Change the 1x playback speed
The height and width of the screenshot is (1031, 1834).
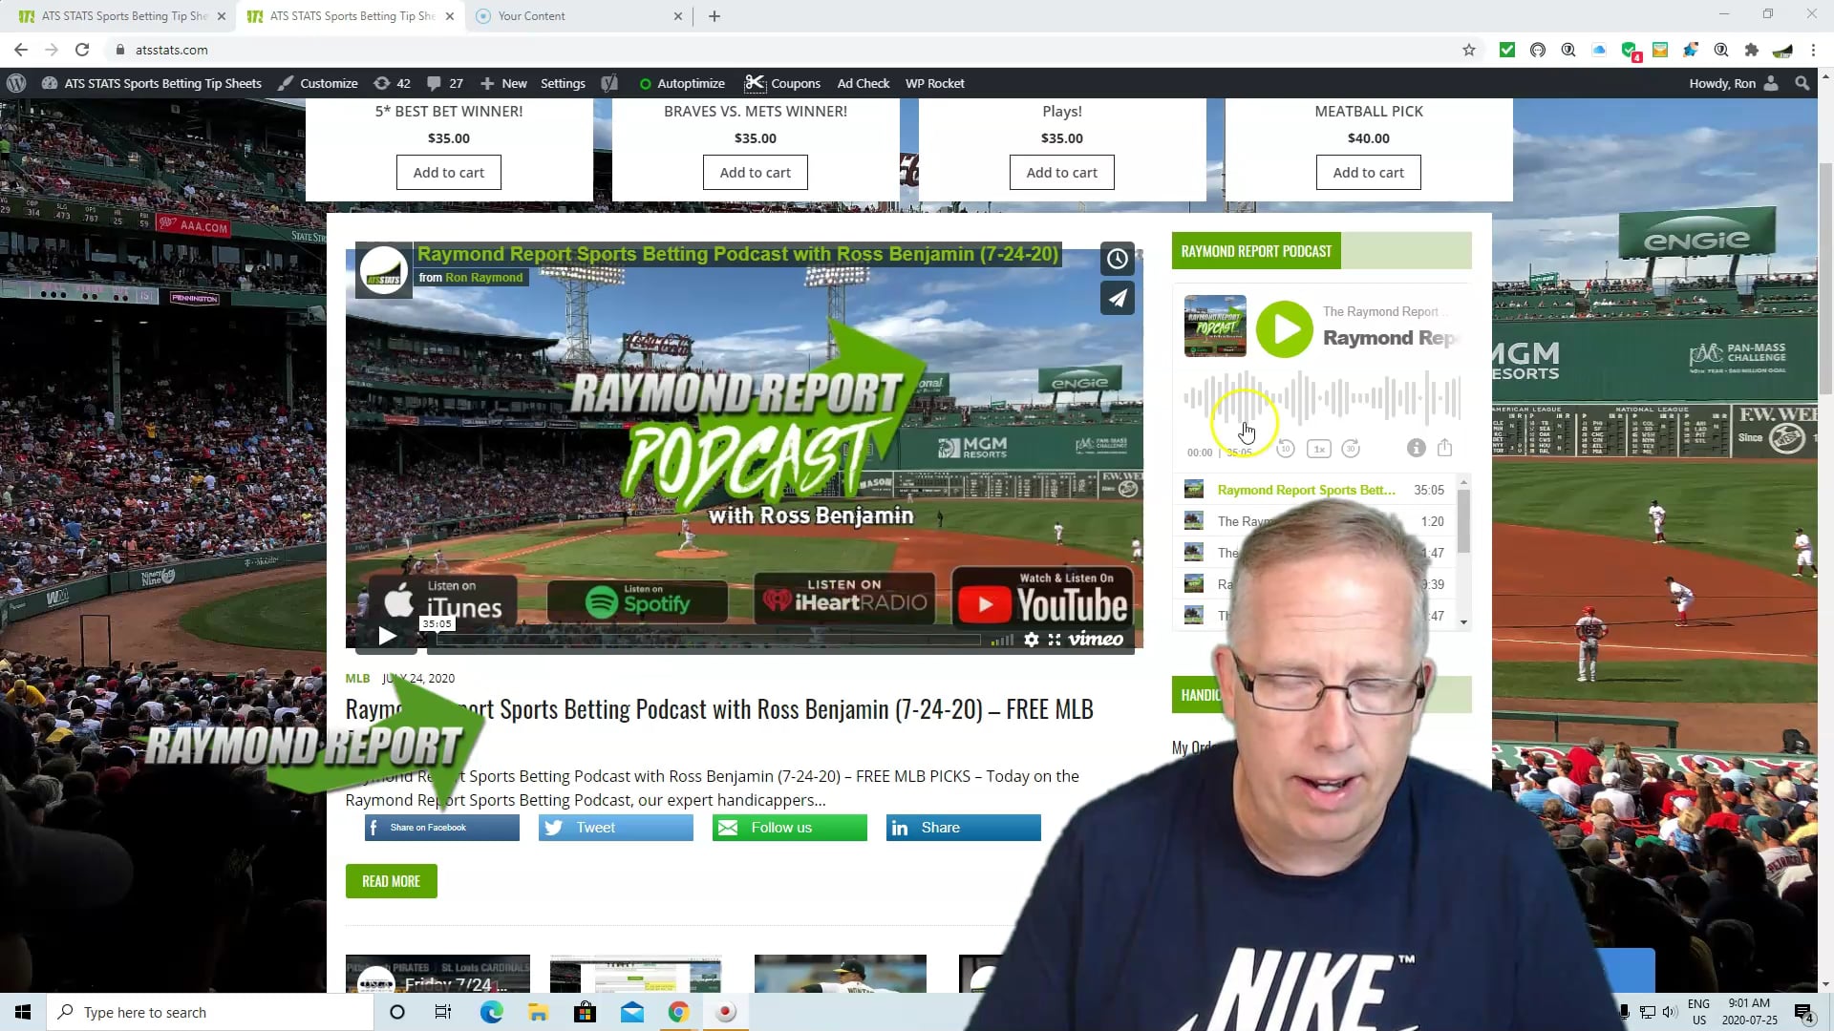point(1318,449)
